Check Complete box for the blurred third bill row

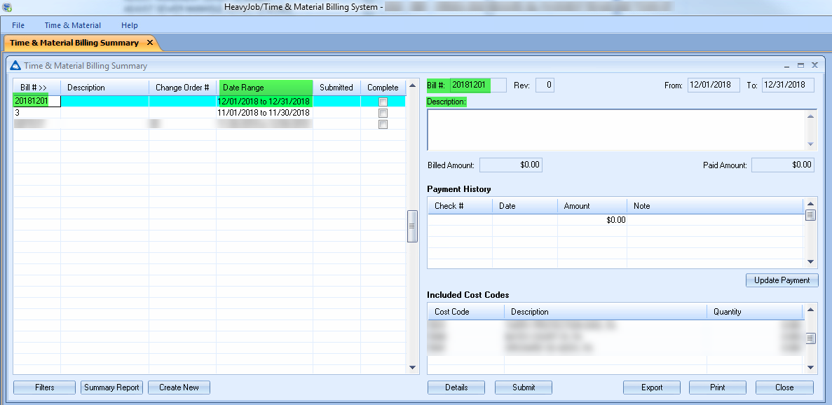point(383,124)
